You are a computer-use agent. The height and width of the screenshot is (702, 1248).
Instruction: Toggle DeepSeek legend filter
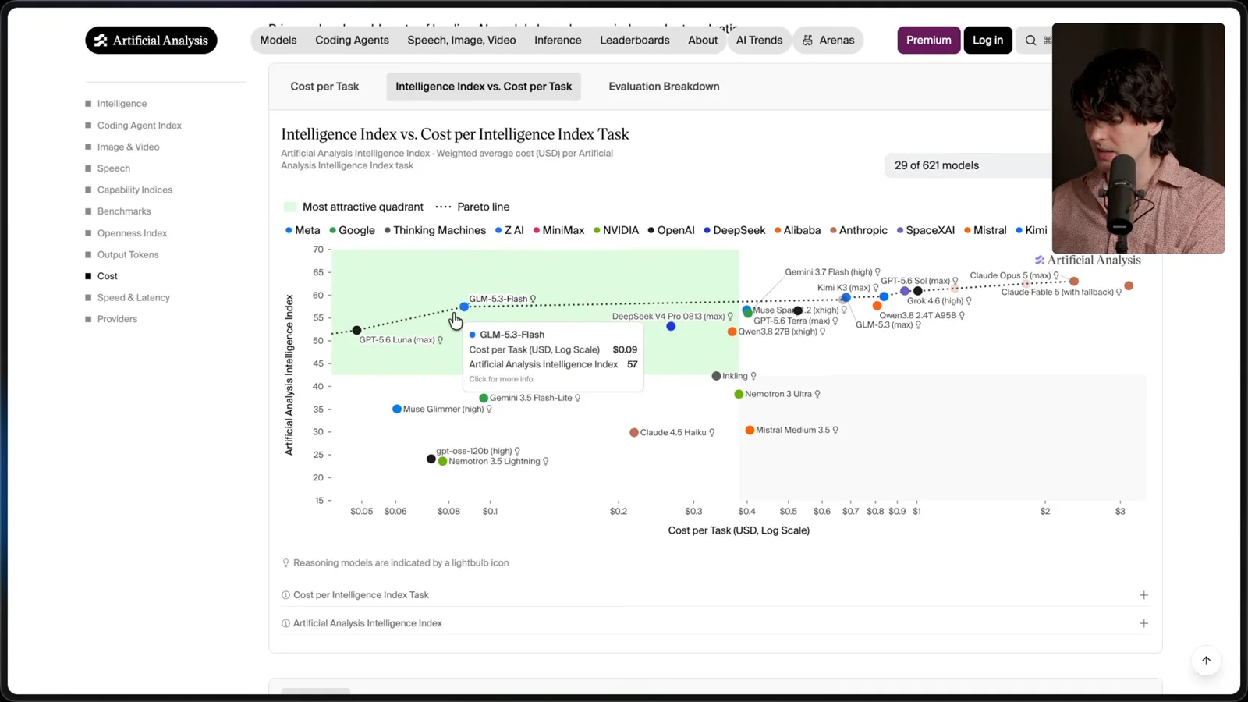coord(734,230)
